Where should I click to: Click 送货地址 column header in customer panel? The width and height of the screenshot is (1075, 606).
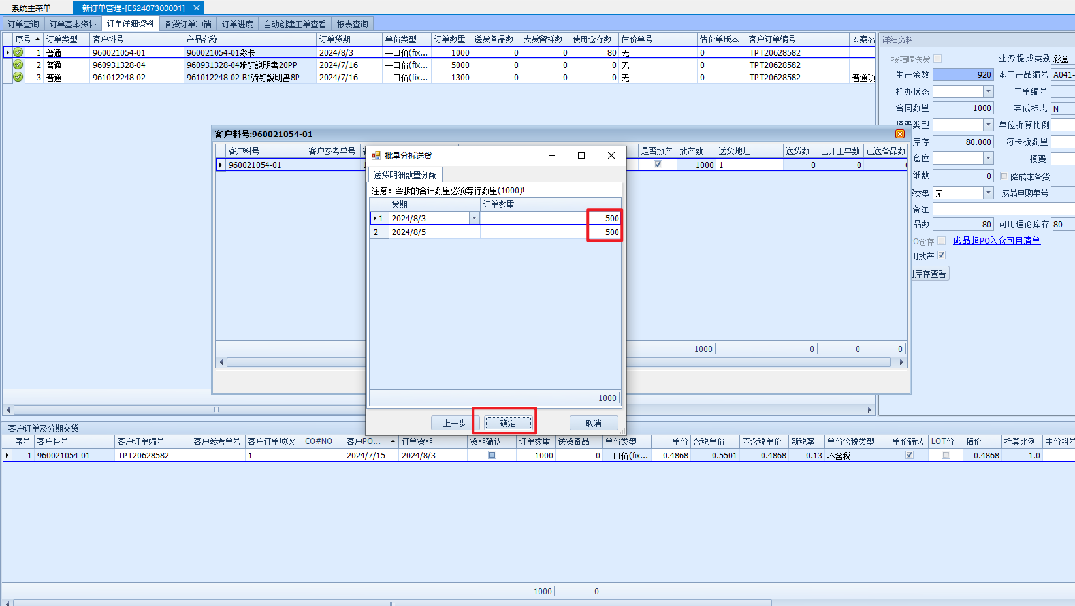coord(750,151)
